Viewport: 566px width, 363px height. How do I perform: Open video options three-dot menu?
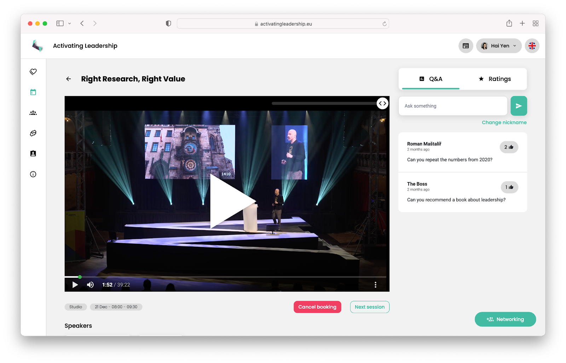tap(375, 285)
